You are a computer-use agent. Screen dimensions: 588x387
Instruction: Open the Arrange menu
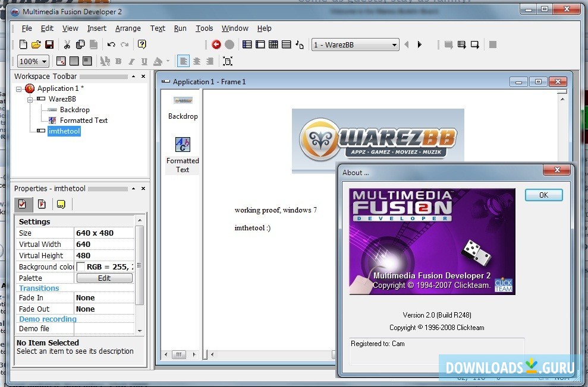[128, 28]
